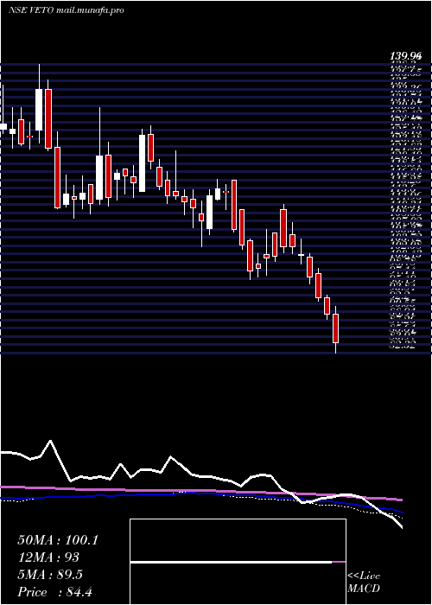Click the Price : 84.4 value
The width and height of the screenshot is (432, 605).
54,592
